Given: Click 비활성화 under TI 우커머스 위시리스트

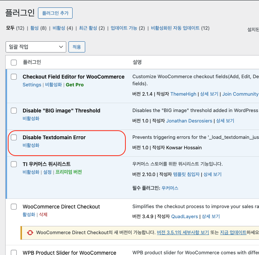Looking at the screenshot, I should pyautogui.click(x=31, y=172).
